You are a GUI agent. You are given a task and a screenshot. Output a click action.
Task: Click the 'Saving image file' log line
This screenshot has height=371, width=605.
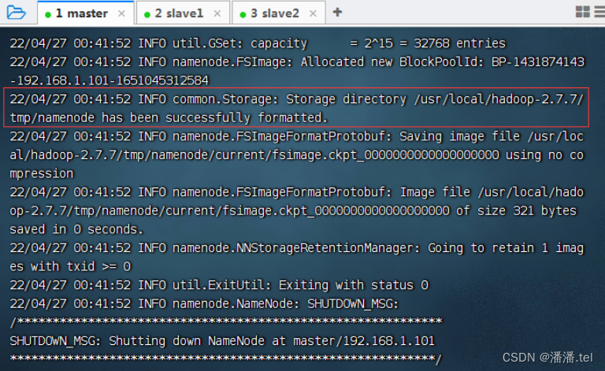pos(297,136)
